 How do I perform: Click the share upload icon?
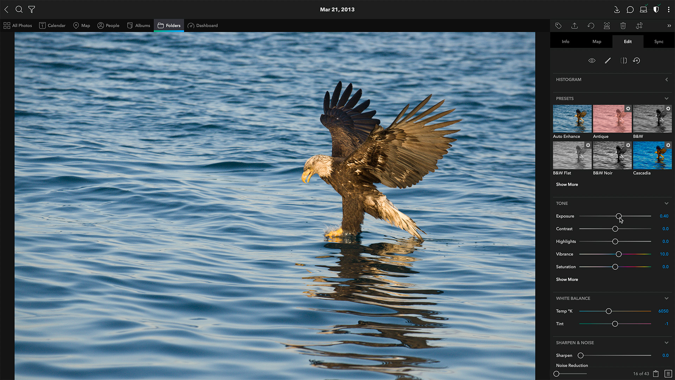coord(574,26)
